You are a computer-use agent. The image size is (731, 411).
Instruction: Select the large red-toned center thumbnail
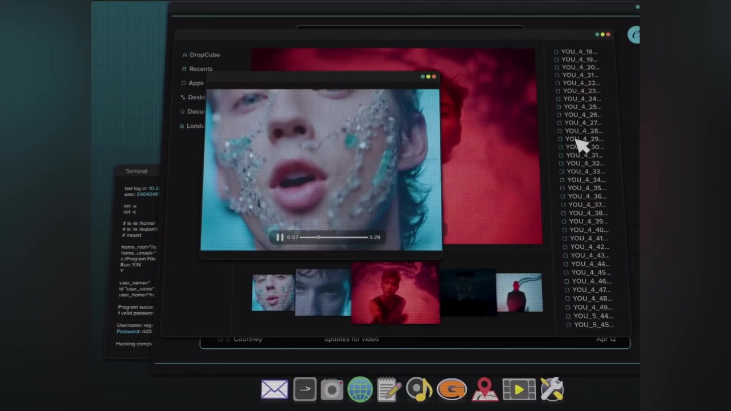395,293
